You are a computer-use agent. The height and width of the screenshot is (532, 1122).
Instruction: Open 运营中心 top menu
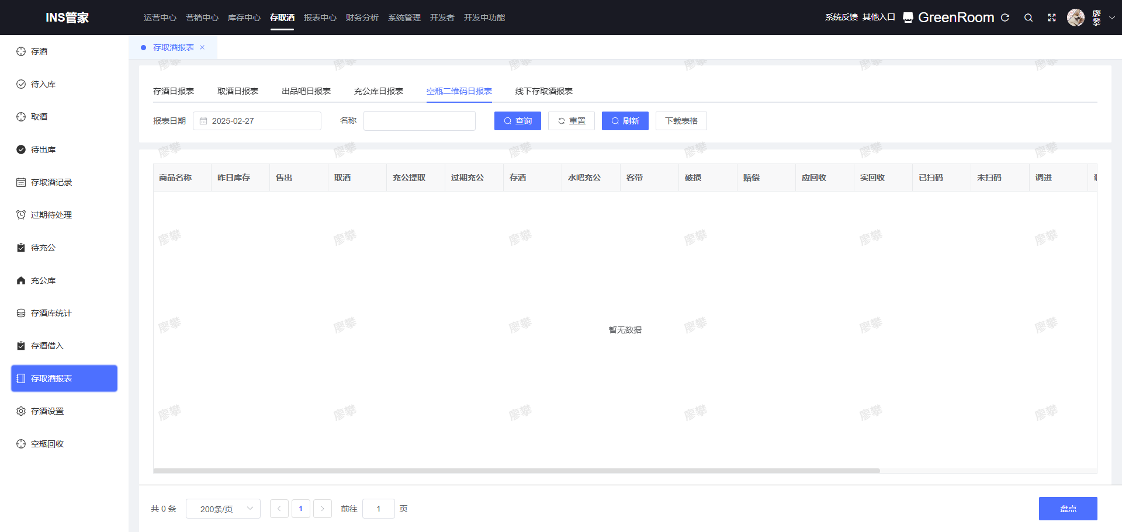[x=160, y=18]
